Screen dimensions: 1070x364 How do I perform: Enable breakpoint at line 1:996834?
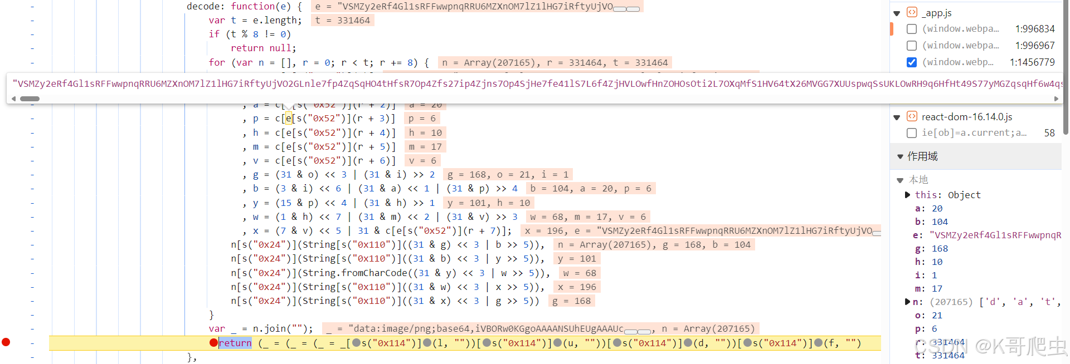pyautogui.click(x=912, y=29)
